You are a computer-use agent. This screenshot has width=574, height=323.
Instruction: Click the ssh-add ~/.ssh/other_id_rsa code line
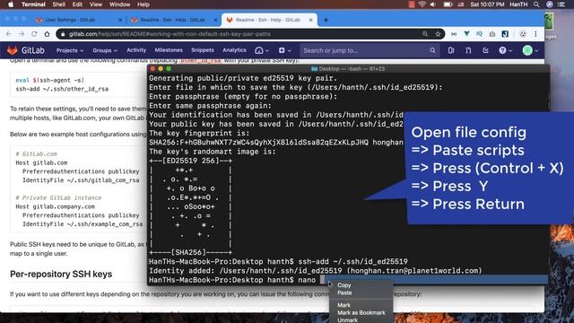(62, 89)
